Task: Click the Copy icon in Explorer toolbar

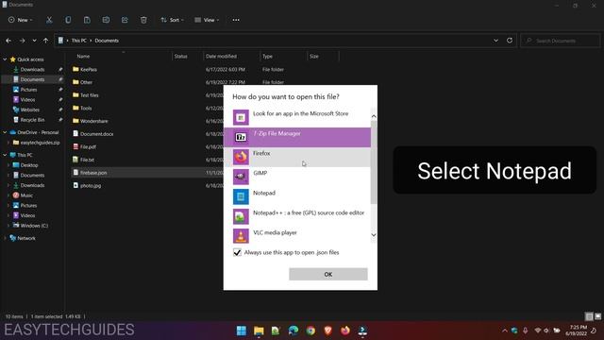Action: coord(68,20)
